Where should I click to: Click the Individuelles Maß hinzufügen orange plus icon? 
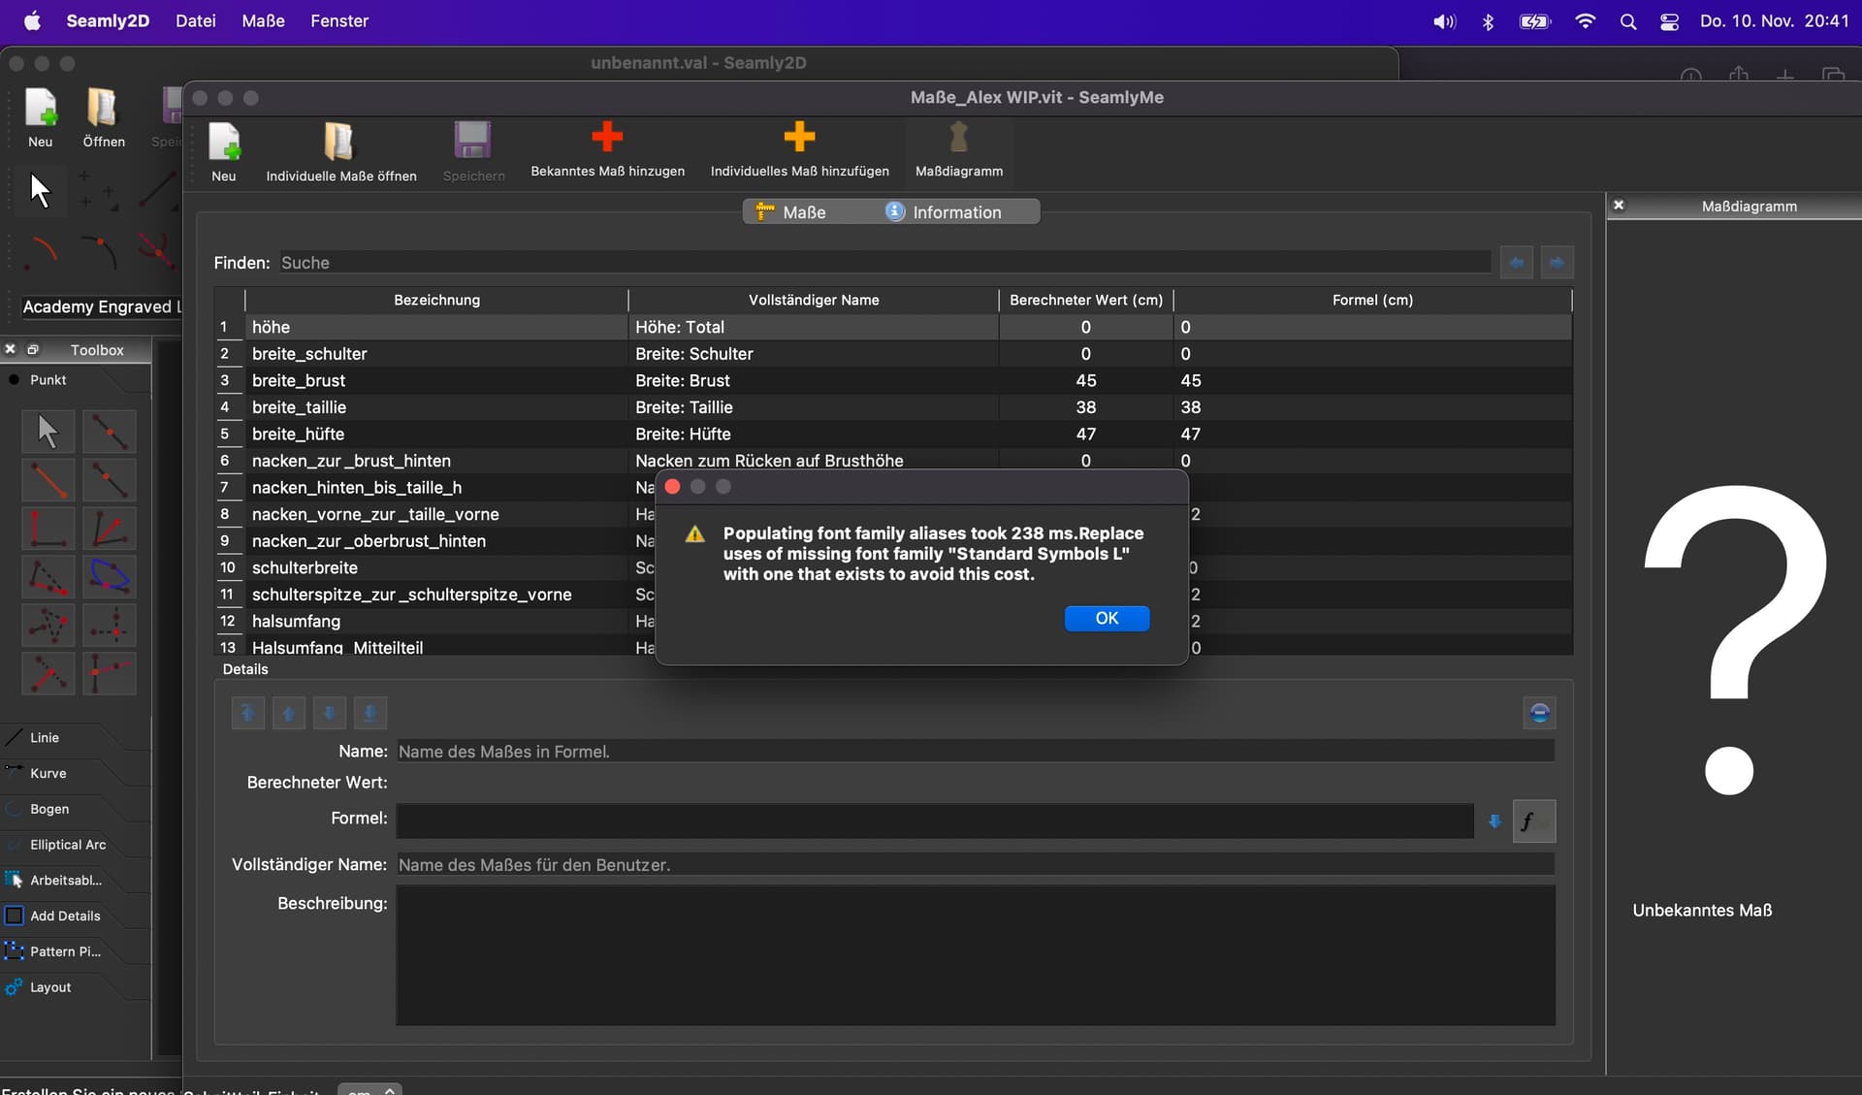tap(799, 138)
